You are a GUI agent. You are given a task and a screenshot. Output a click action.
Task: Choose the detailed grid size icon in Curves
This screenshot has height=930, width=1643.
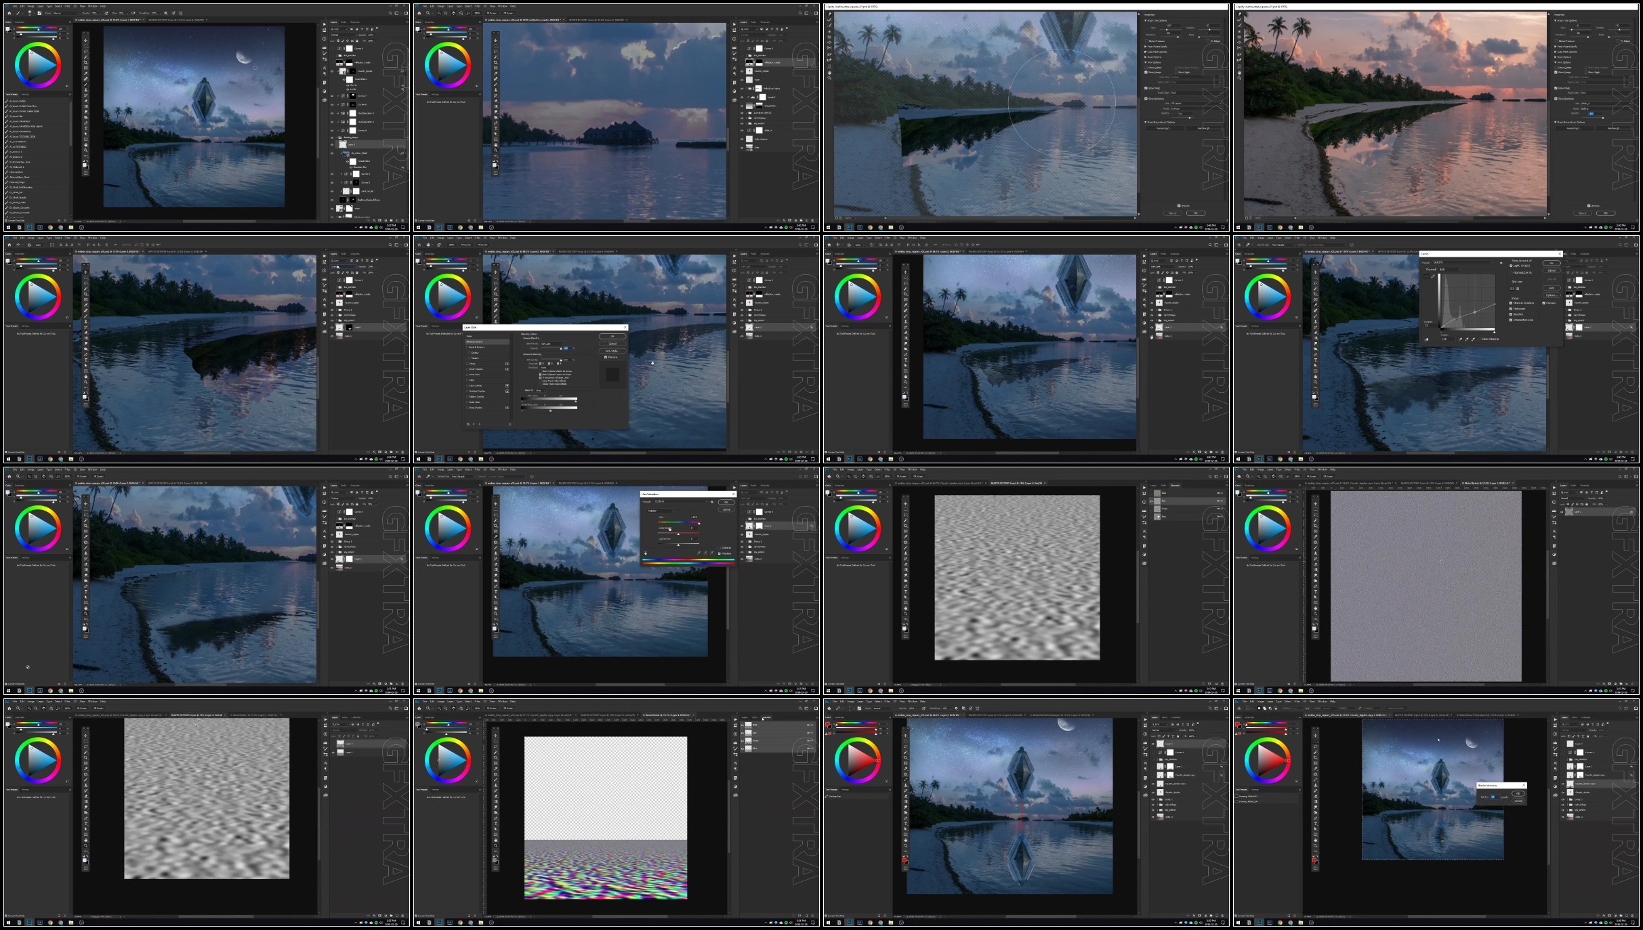coord(1518,289)
